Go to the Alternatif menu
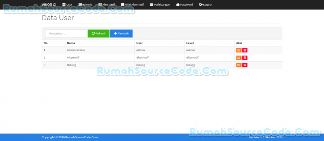The height and width of the screenshot is (141, 324). click(107, 5)
